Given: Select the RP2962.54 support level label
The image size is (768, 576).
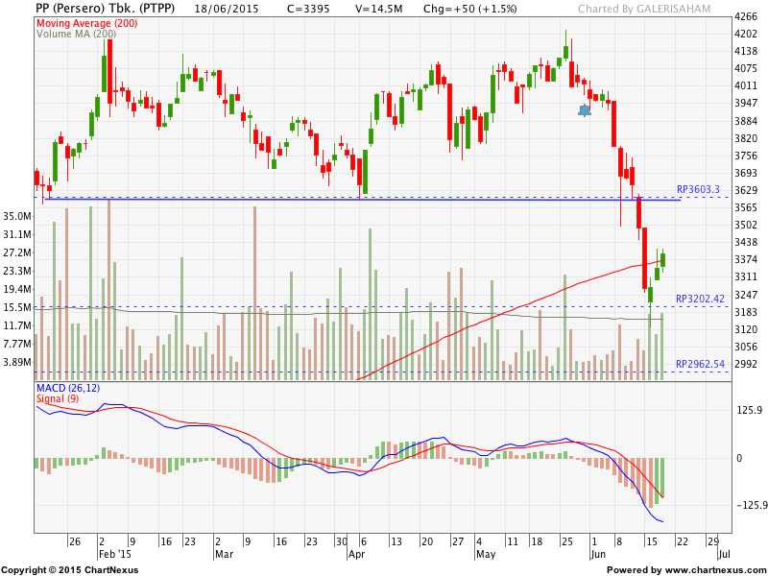Looking at the screenshot, I should coord(700,364).
